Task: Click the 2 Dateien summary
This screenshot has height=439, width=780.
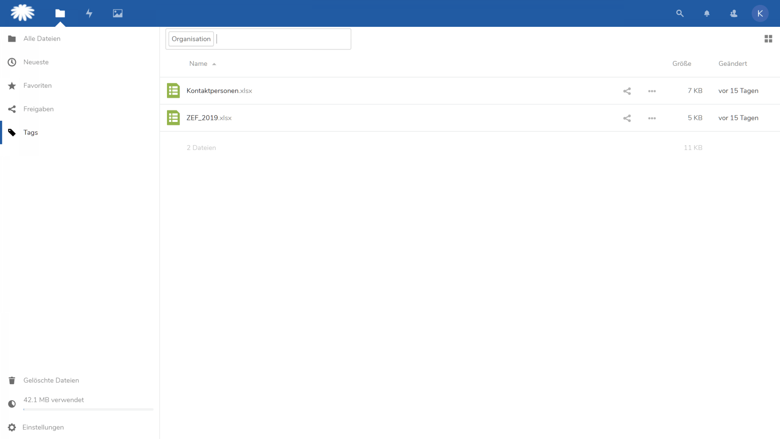Action: click(201, 148)
